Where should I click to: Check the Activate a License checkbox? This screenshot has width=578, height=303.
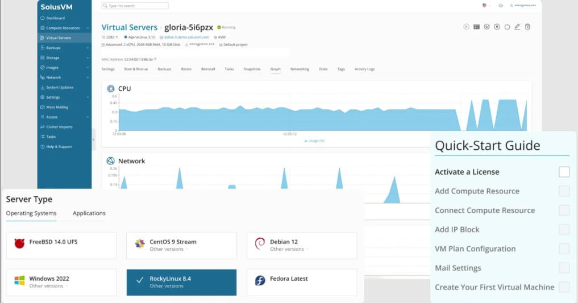564,172
